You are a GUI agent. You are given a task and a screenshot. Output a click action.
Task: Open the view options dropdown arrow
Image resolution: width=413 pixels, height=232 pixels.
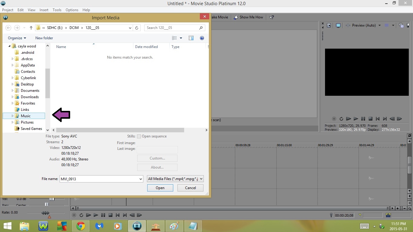point(181,38)
